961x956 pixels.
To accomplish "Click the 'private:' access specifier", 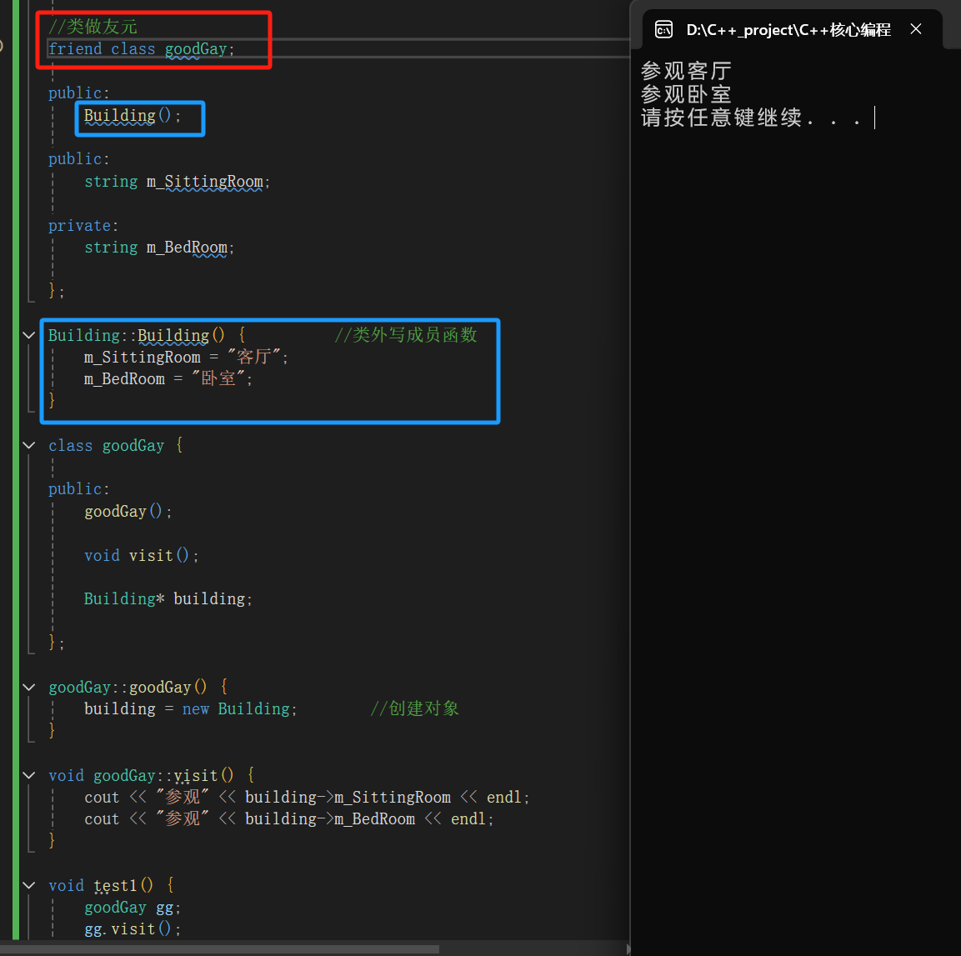I will click(83, 226).
